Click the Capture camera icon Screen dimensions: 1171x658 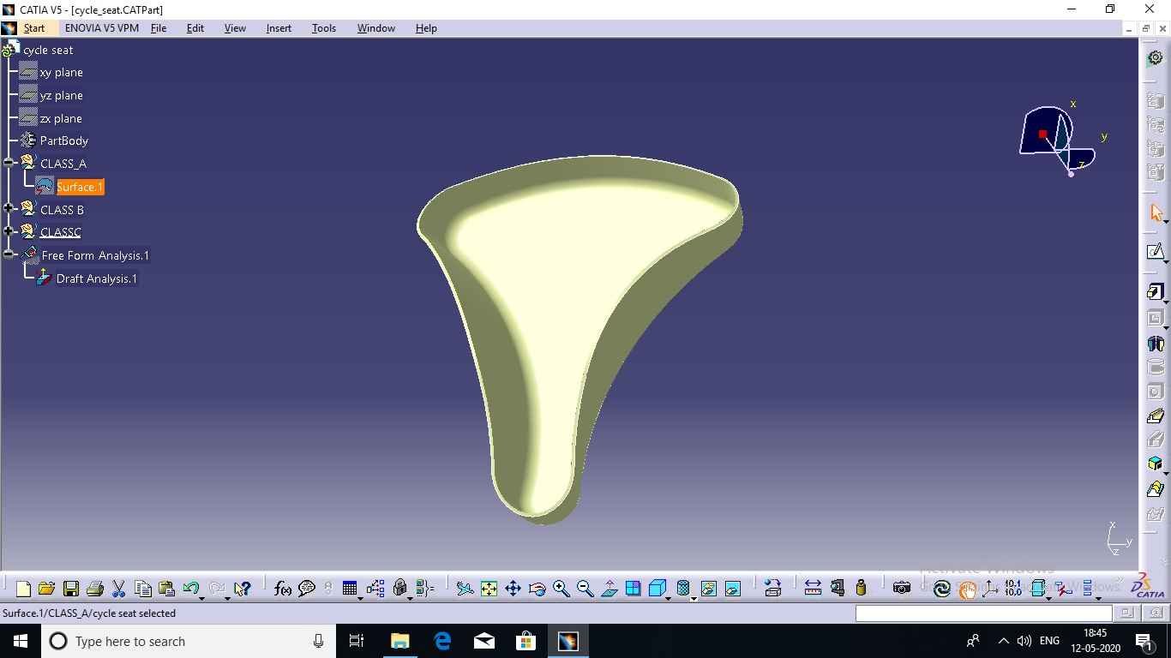[901, 588]
